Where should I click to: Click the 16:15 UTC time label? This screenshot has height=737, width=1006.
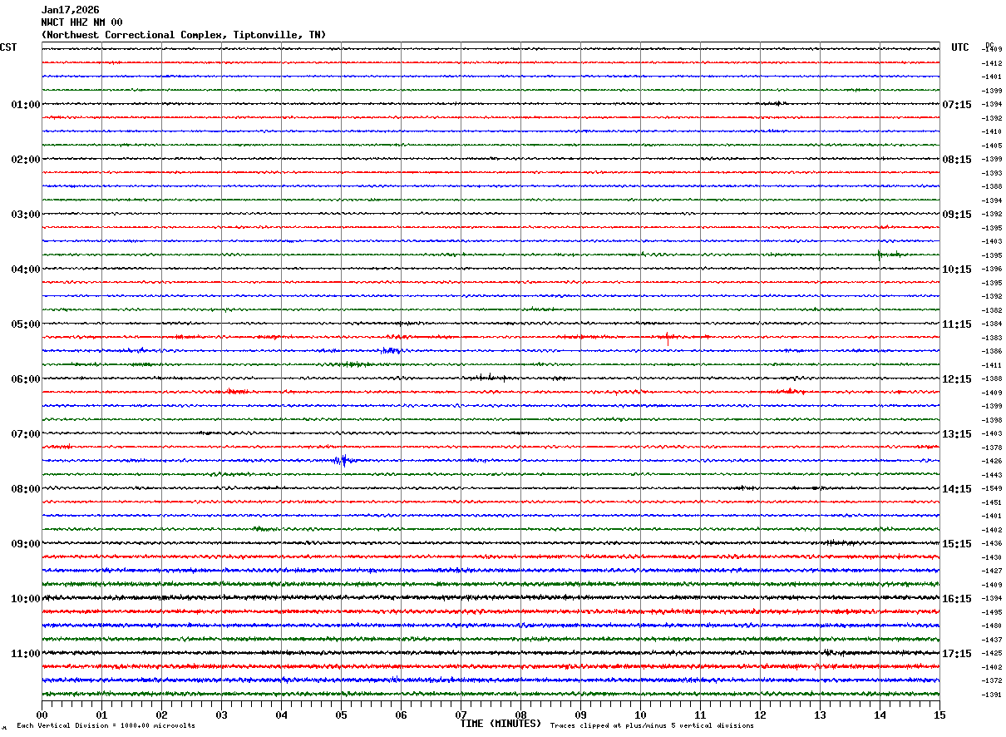(x=957, y=599)
